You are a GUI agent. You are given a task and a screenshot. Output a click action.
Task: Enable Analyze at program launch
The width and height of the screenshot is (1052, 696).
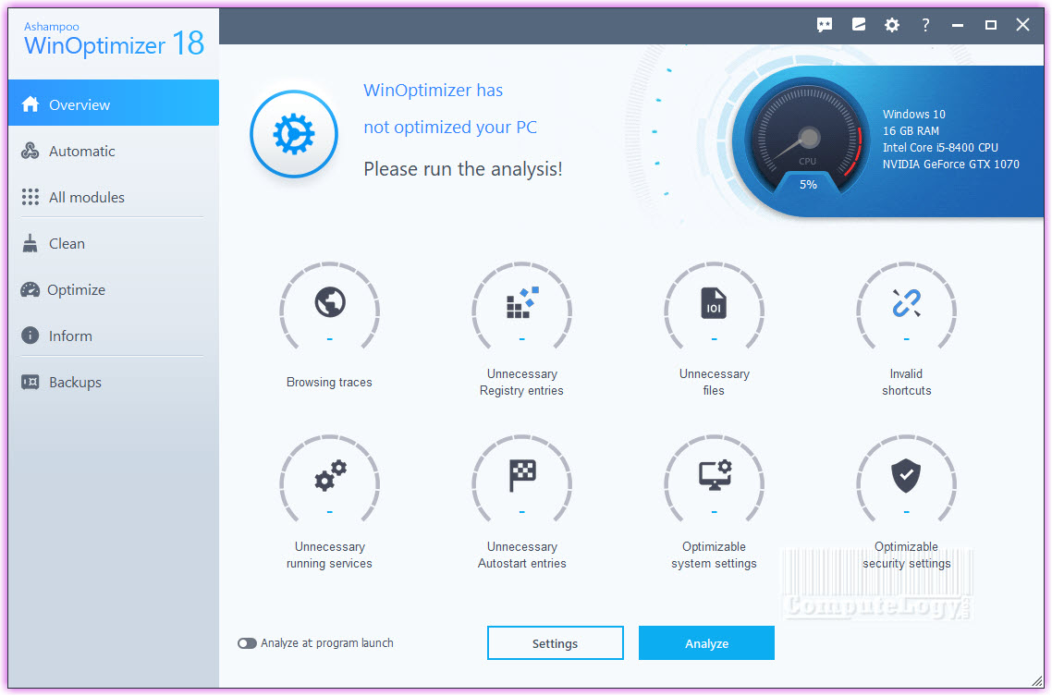[247, 642]
